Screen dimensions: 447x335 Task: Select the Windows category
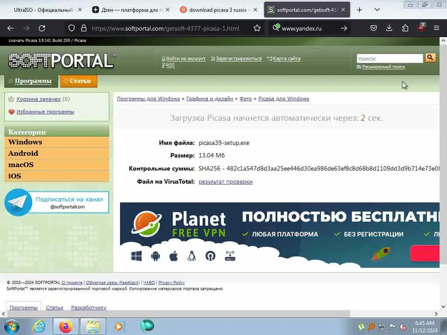(57, 142)
